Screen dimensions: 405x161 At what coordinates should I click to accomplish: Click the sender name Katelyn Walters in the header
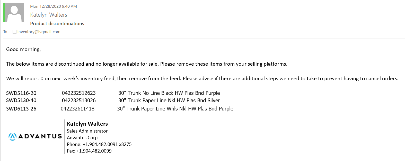[x=49, y=15]
